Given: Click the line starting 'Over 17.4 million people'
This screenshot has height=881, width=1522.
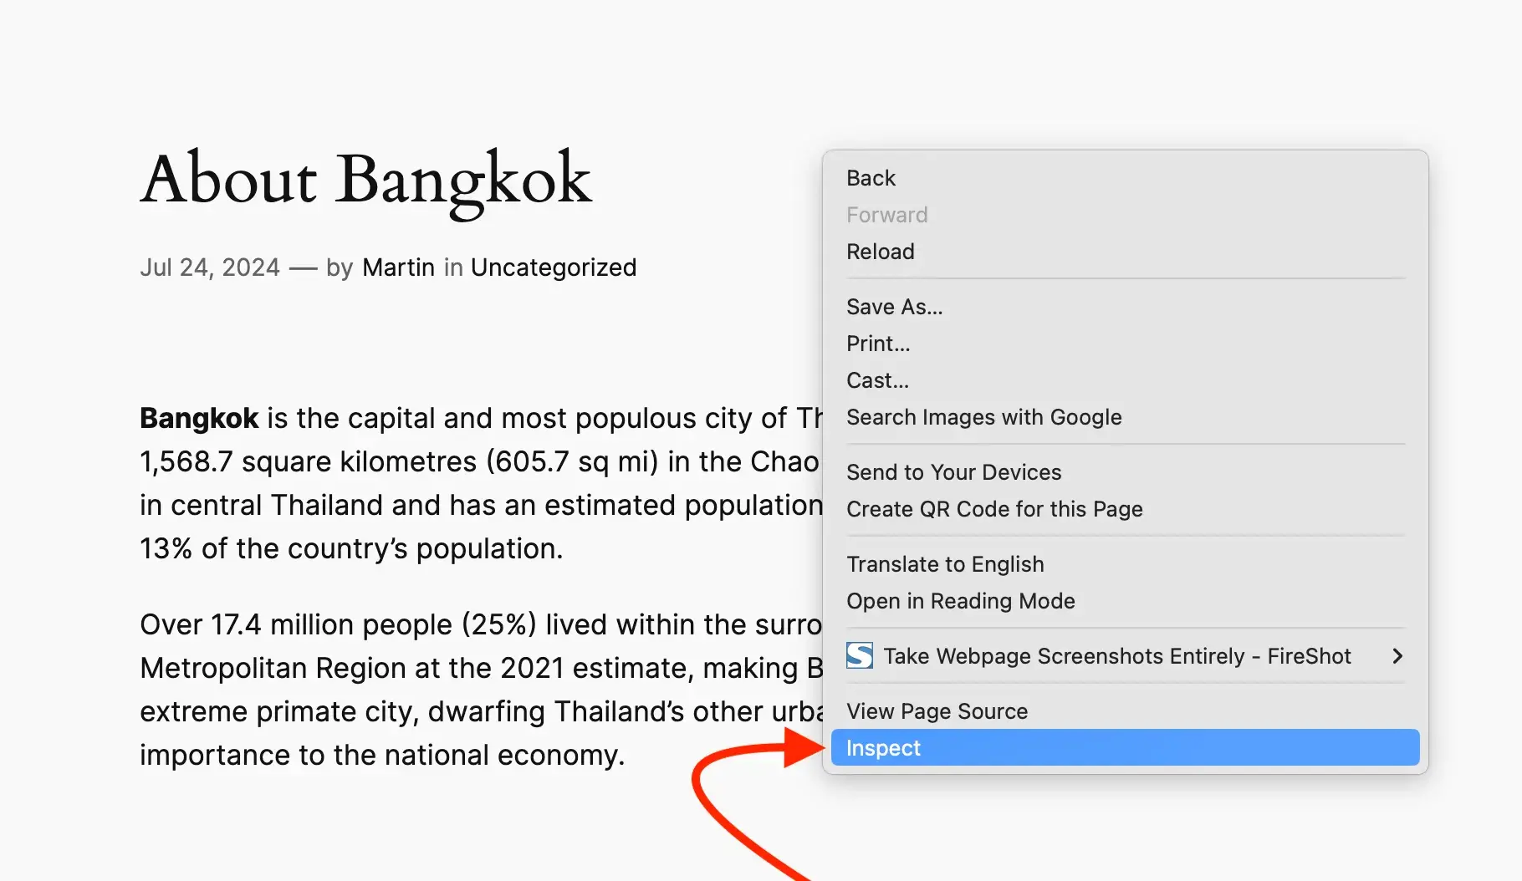Looking at the screenshot, I should click(x=481, y=625).
